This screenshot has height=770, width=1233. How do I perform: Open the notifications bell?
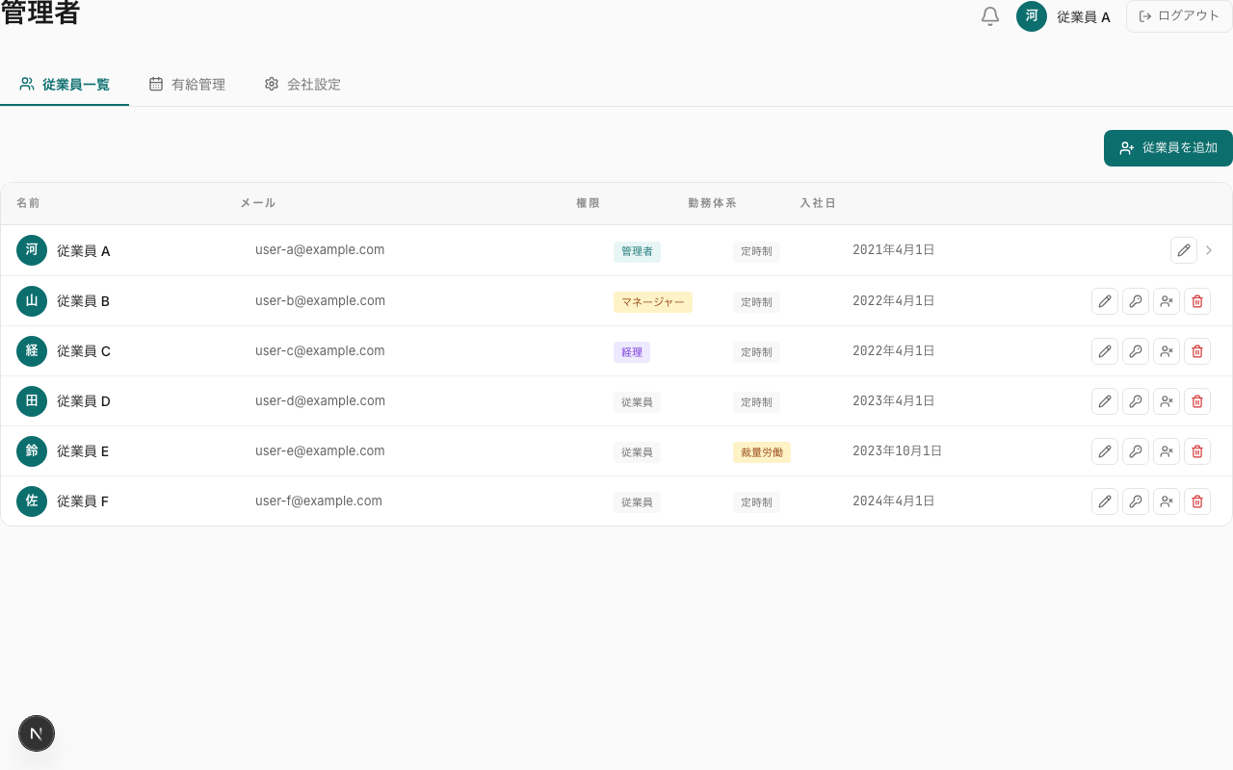[989, 16]
